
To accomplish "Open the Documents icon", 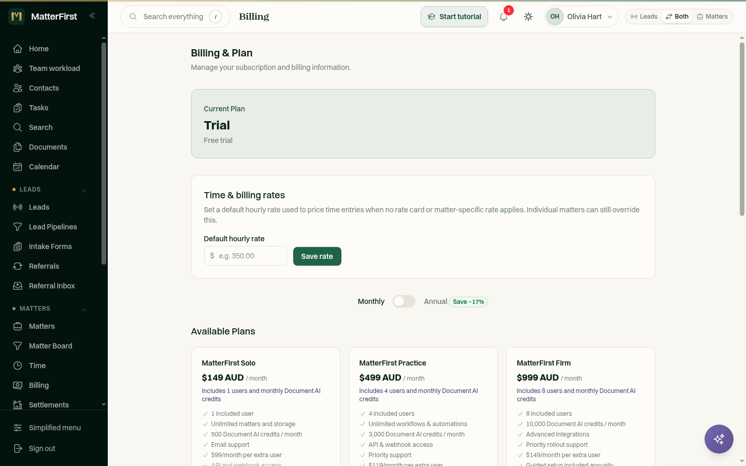I will click(x=18, y=147).
